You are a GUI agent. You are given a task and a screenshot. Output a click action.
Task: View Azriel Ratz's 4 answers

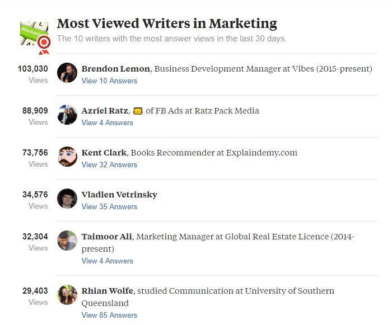(108, 123)
